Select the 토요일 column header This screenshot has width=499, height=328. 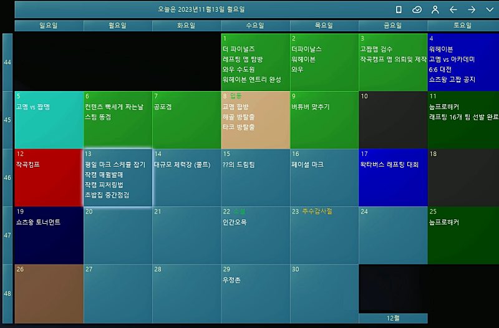pyautogui.click(x=463, y=26)
